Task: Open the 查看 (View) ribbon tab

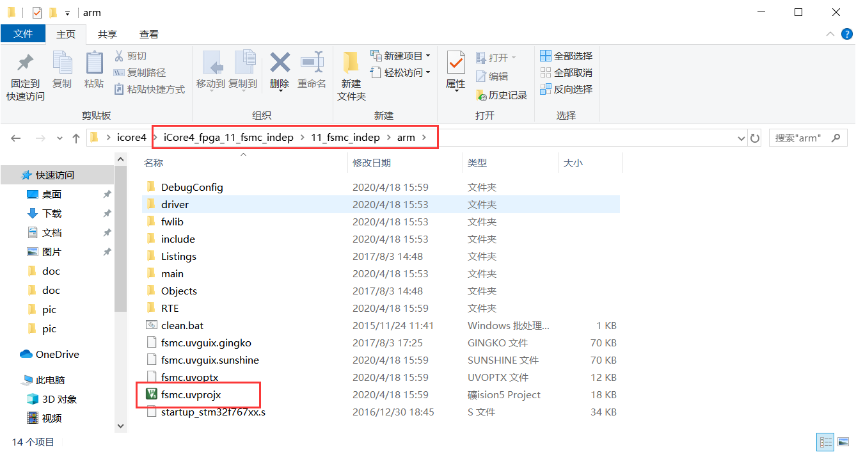Action: point(149,35)
